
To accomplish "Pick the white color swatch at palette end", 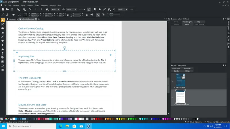I will 198,119.
